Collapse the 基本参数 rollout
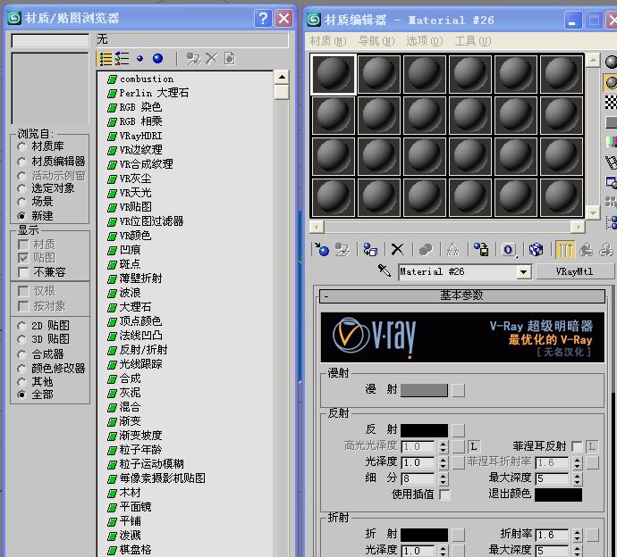The height and width of the screenshot is (557, 617). (462, 295)
